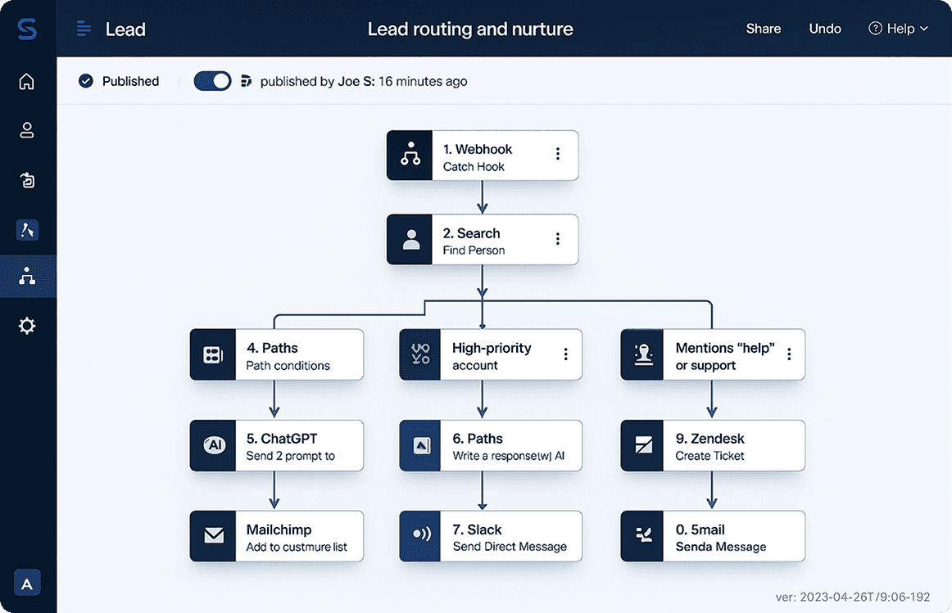Open Settings gear in sidebar
952x613 pixels.
[x=27, y=327]
